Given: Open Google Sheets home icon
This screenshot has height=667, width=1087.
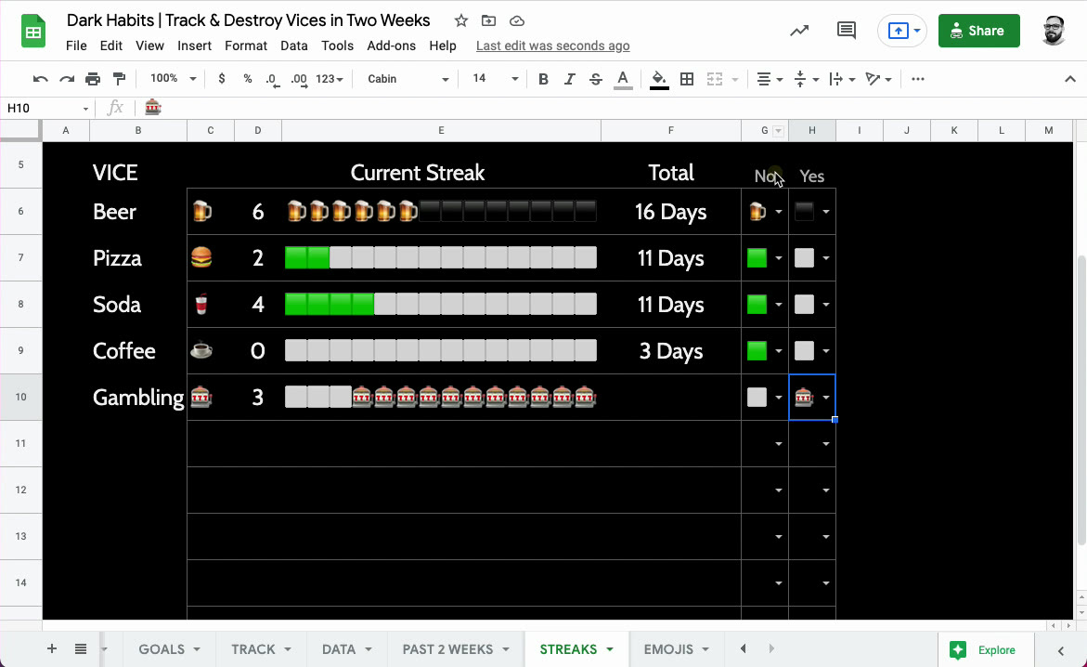Looking at the screenshot, I should [32, 33].
